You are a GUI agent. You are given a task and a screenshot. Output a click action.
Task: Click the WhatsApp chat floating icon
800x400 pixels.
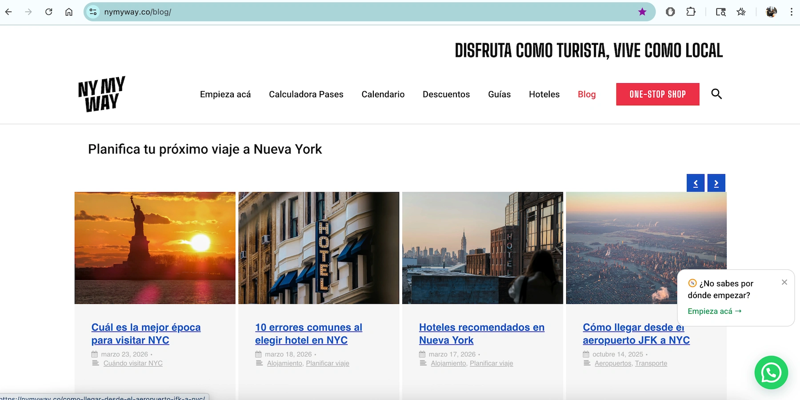(x=771, y=372)
